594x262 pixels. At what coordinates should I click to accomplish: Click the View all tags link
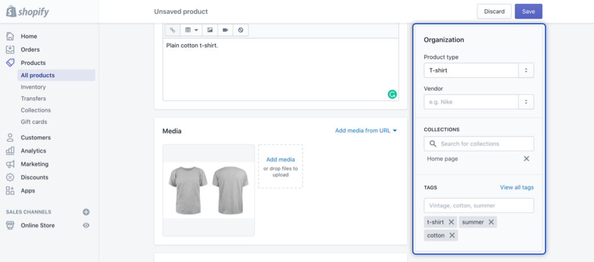pos(517,187)
